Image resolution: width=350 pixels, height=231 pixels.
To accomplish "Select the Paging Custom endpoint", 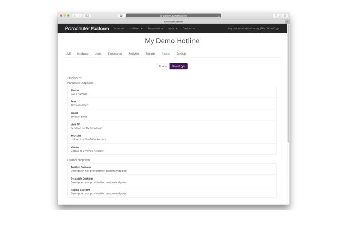I will 172,192.
